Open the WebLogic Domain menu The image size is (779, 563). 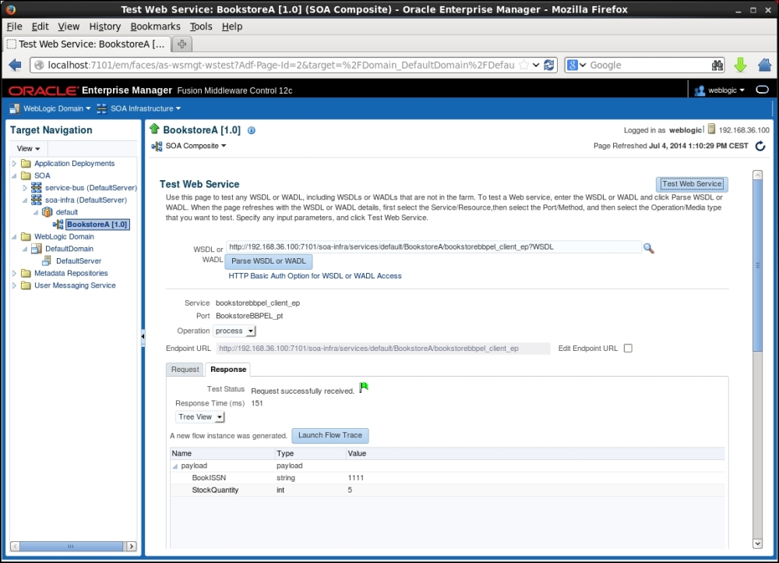(x=57, y=108)
